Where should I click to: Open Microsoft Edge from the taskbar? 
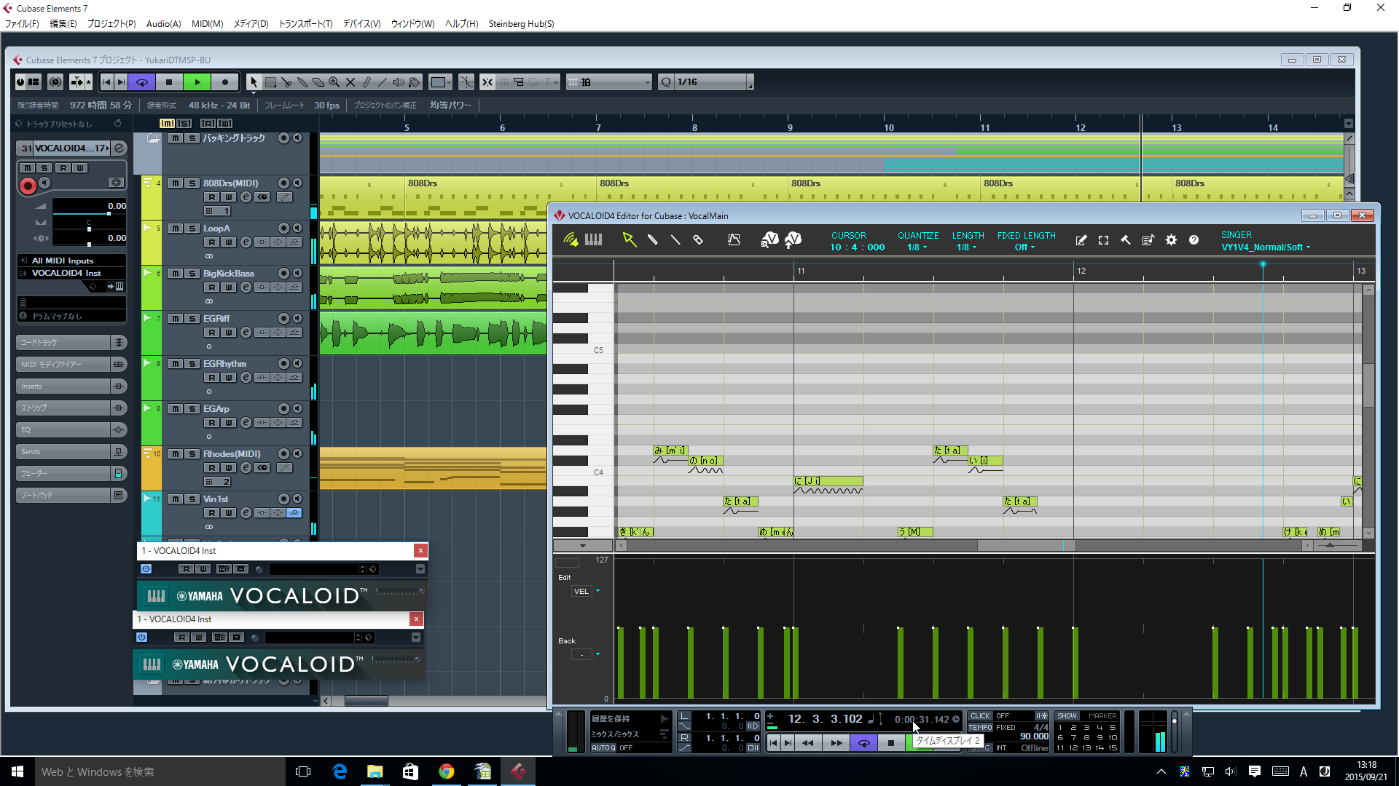click(x=340, y=771)
